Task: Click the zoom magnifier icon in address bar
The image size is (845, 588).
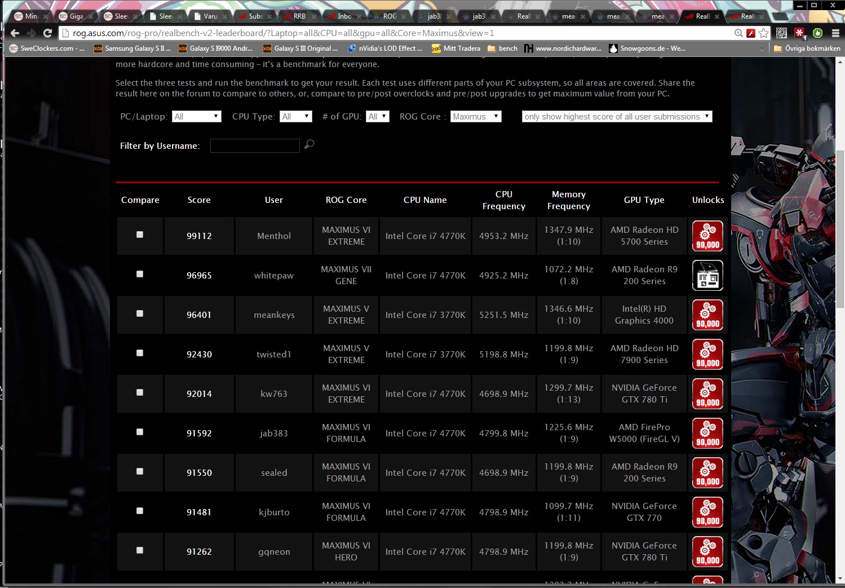Action: (738, 33)
